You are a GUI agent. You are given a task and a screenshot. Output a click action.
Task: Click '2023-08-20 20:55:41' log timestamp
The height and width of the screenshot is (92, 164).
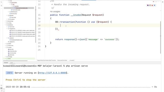click(18, 87)
